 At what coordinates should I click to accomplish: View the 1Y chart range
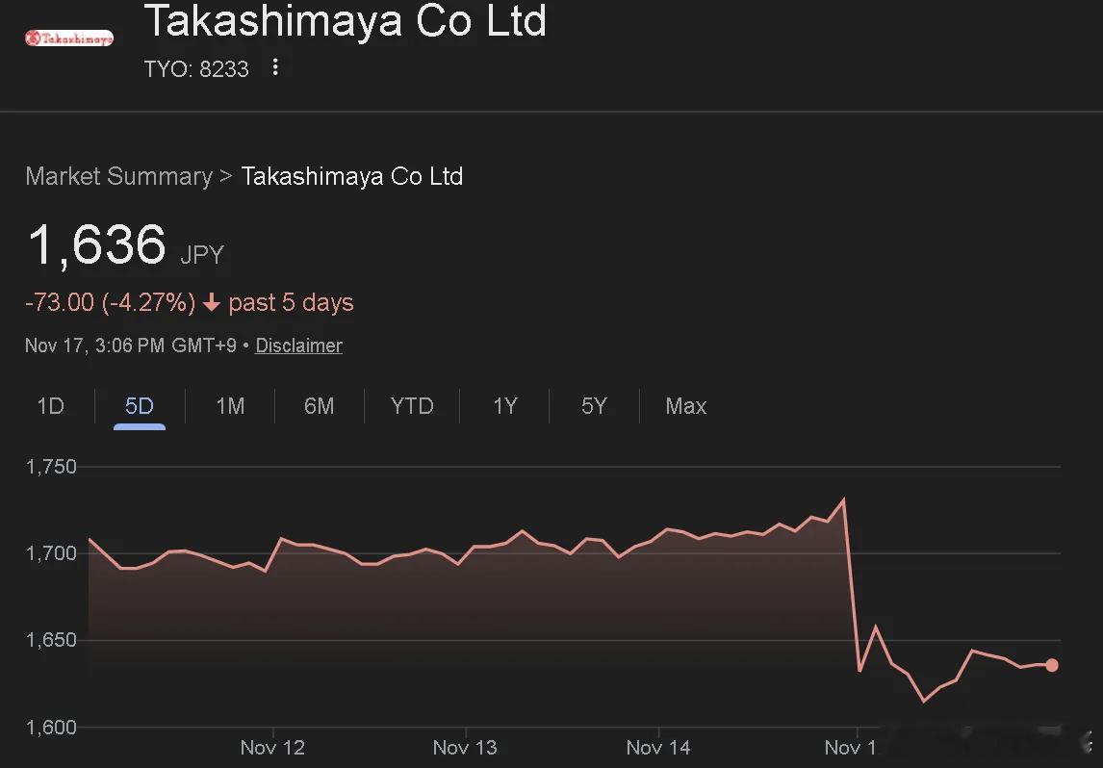click(505, 406)
